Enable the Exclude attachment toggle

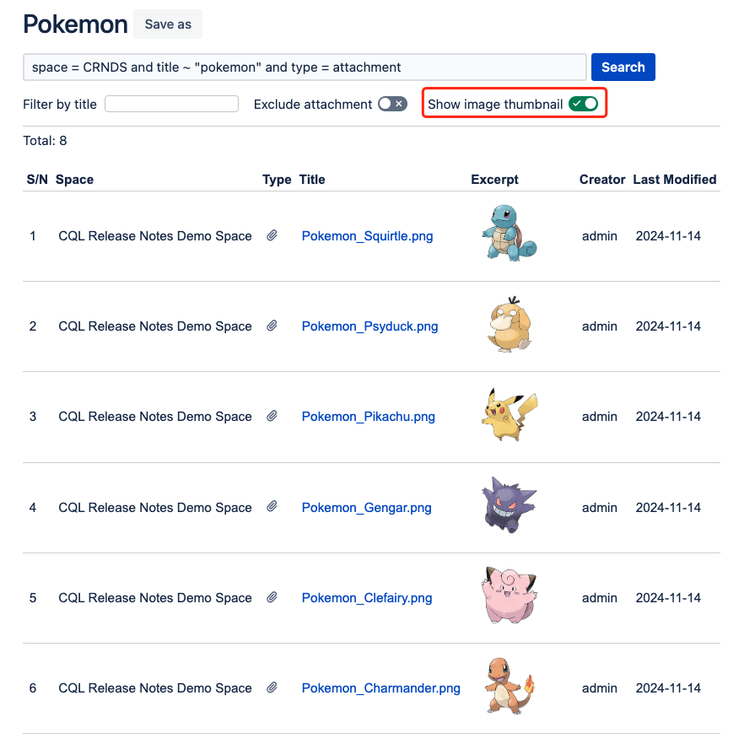(x=392, y=104)
